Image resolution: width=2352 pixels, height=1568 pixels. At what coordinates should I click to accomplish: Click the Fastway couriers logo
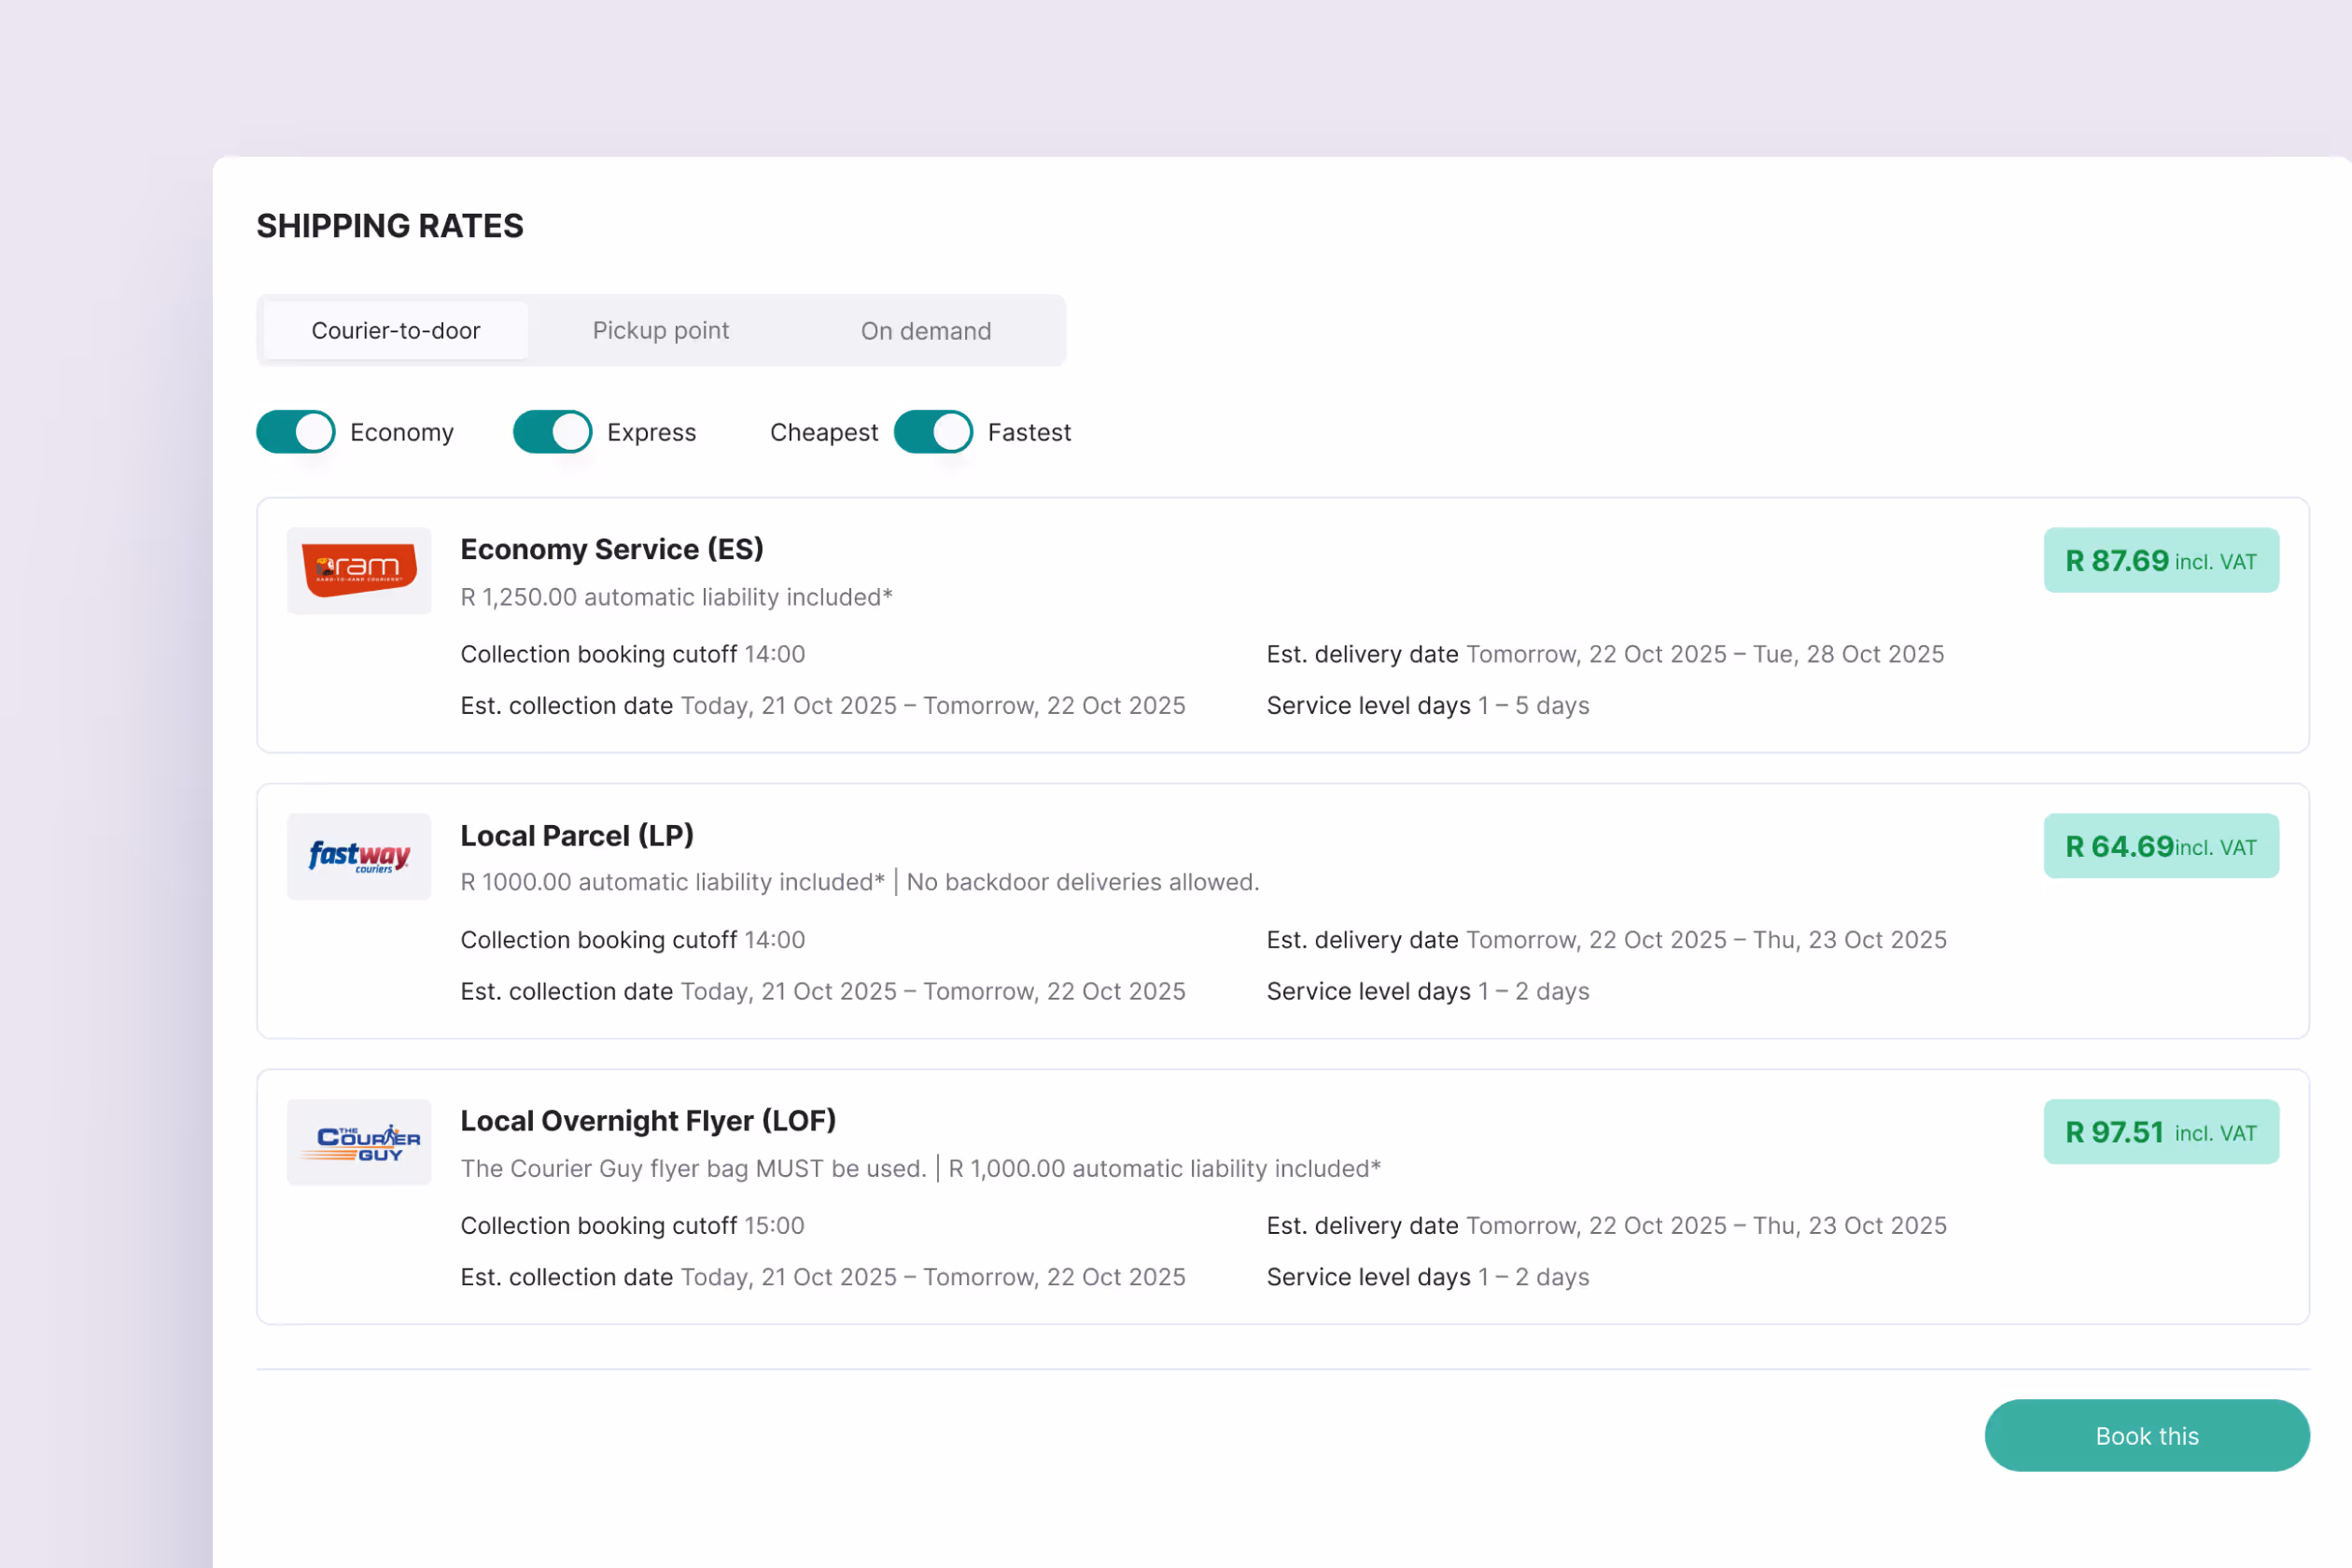[358, 856]
